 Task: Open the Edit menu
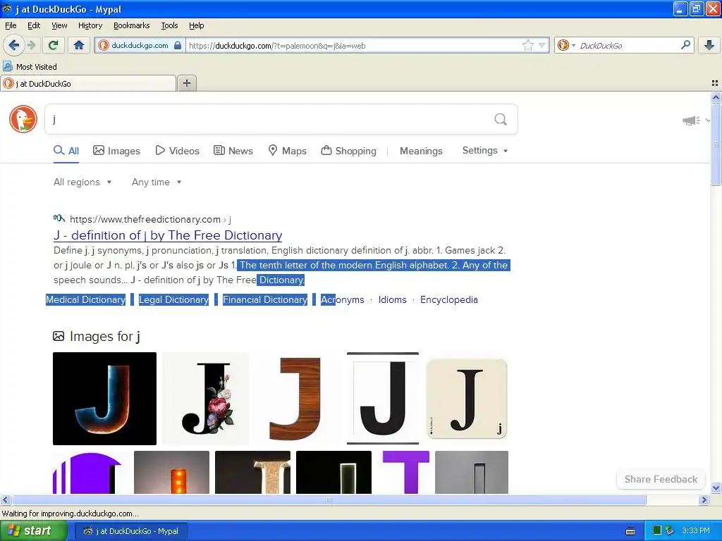34,25
